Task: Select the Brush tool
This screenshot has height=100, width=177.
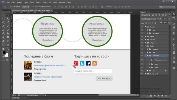Action: (8, 26)
